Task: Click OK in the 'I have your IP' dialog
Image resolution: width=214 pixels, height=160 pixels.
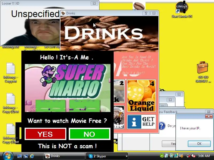Action: (x=199, y=144)
